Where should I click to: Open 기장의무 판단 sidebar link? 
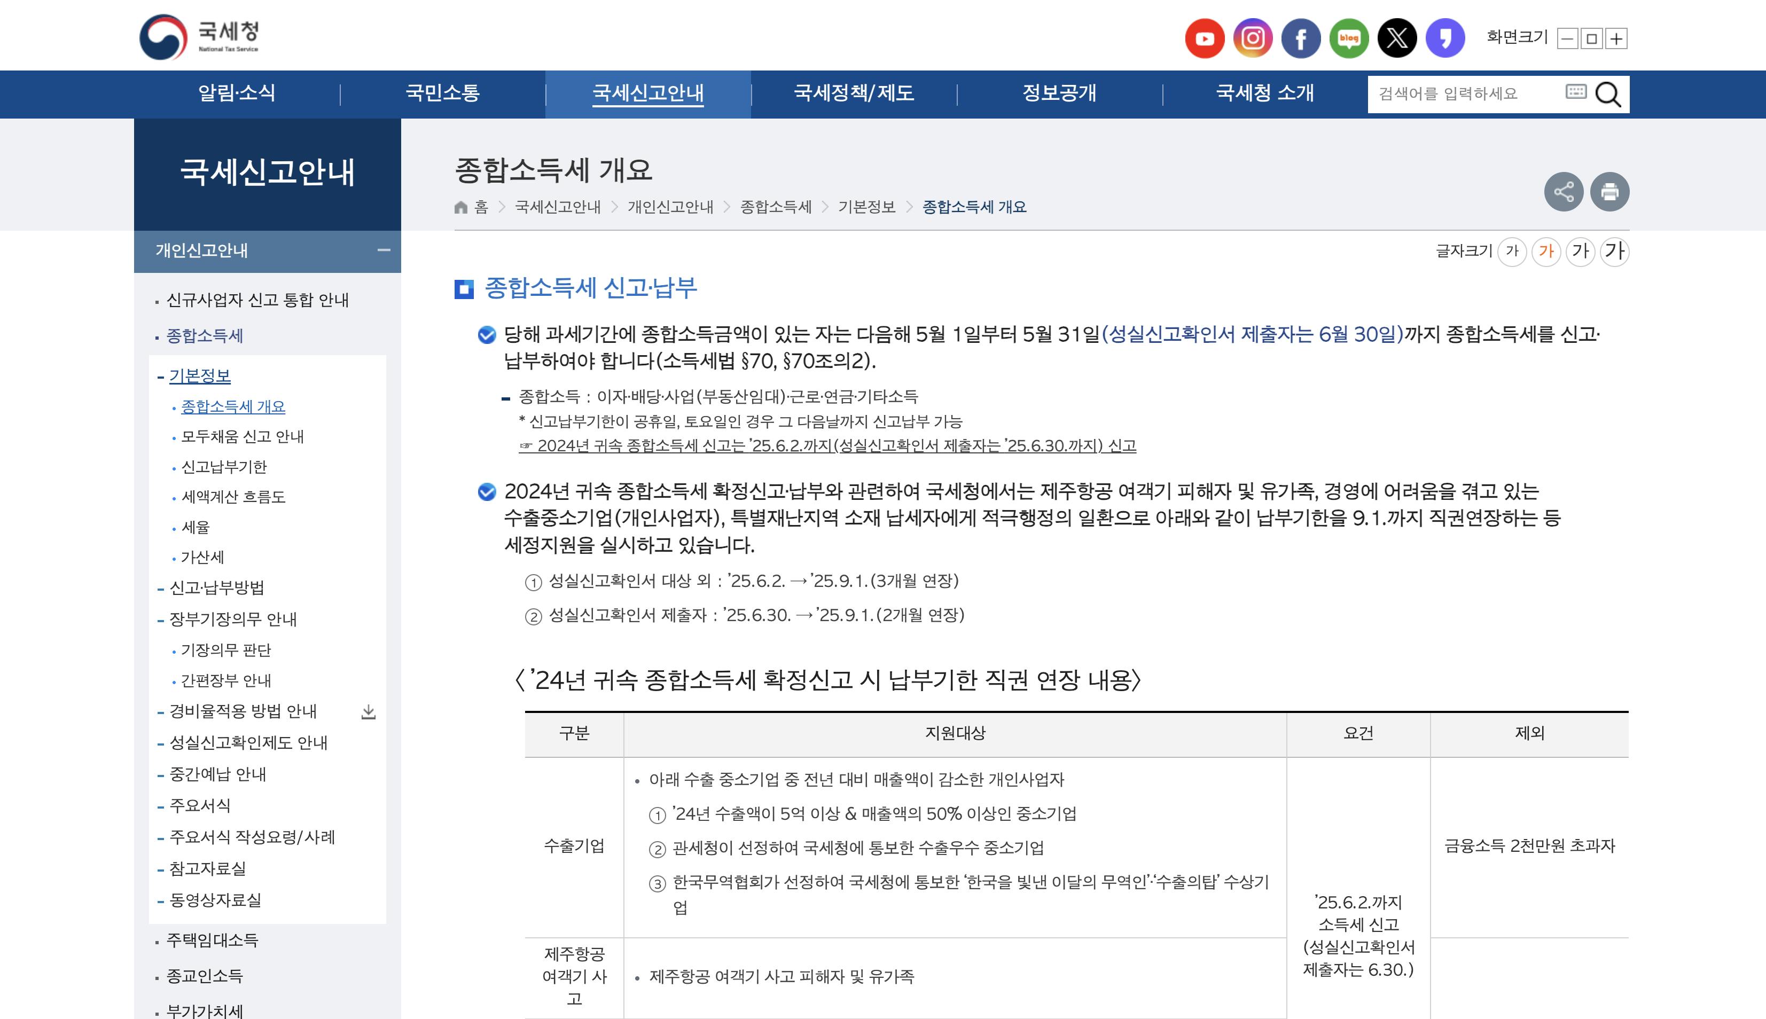pyautogui.click(x=226, y=650)
